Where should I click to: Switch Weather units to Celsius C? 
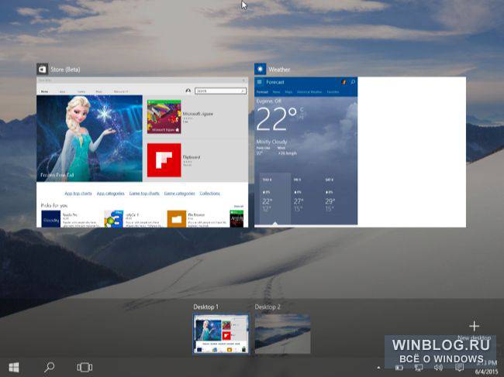coord(302,110)
